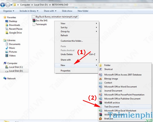The width and height of the screenshot is (153, 122).
Task: Create a new Shortcut from submenu
Action: (x=125, y=69)
